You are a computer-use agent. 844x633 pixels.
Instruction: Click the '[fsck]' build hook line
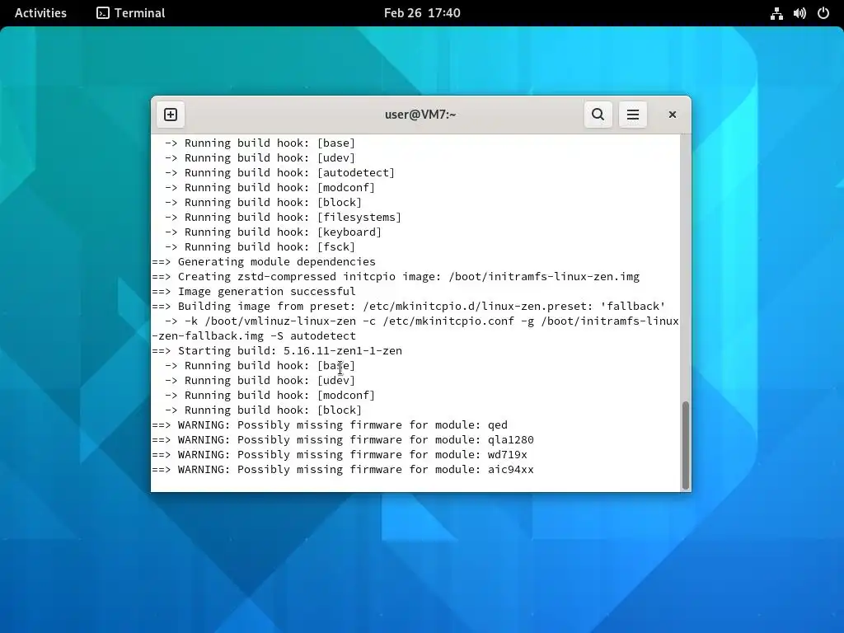pyautogui.click(x=260, y=247)
